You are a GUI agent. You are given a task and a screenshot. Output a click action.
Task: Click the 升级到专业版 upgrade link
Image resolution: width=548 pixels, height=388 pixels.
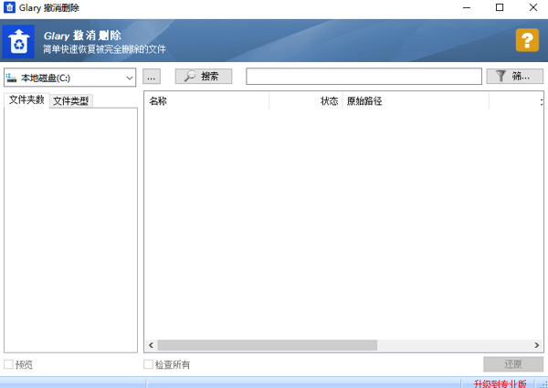coord(505,383)
